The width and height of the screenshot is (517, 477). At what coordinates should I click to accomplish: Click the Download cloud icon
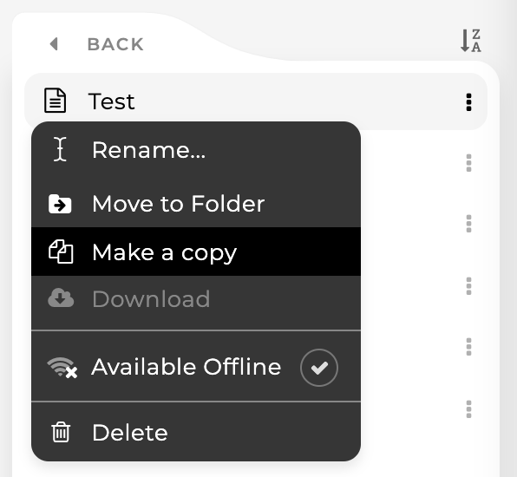tap(61, 297)
